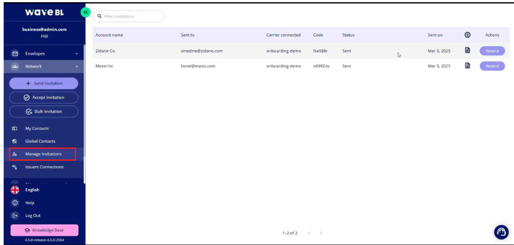Click the Send Invitation button
Viewport: 514px width, 245px height.
click(x=44, y=83)
